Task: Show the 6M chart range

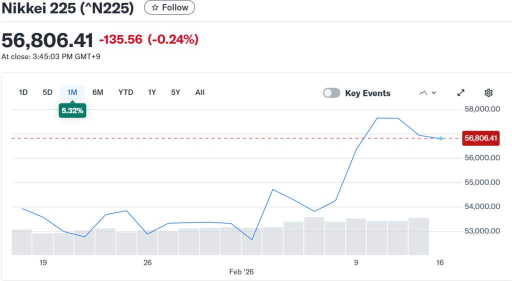Action: tap(98, 92)
